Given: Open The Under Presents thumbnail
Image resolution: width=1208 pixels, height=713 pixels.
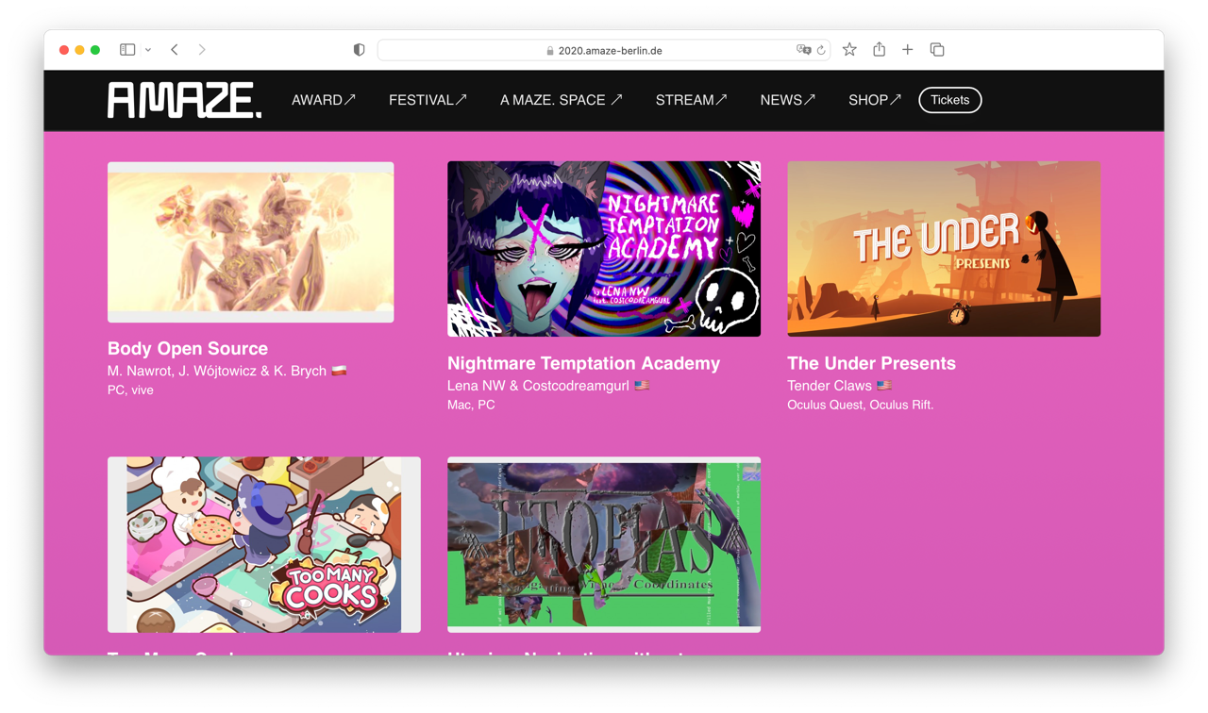Looking at the screenshot, I should [944, 249].
